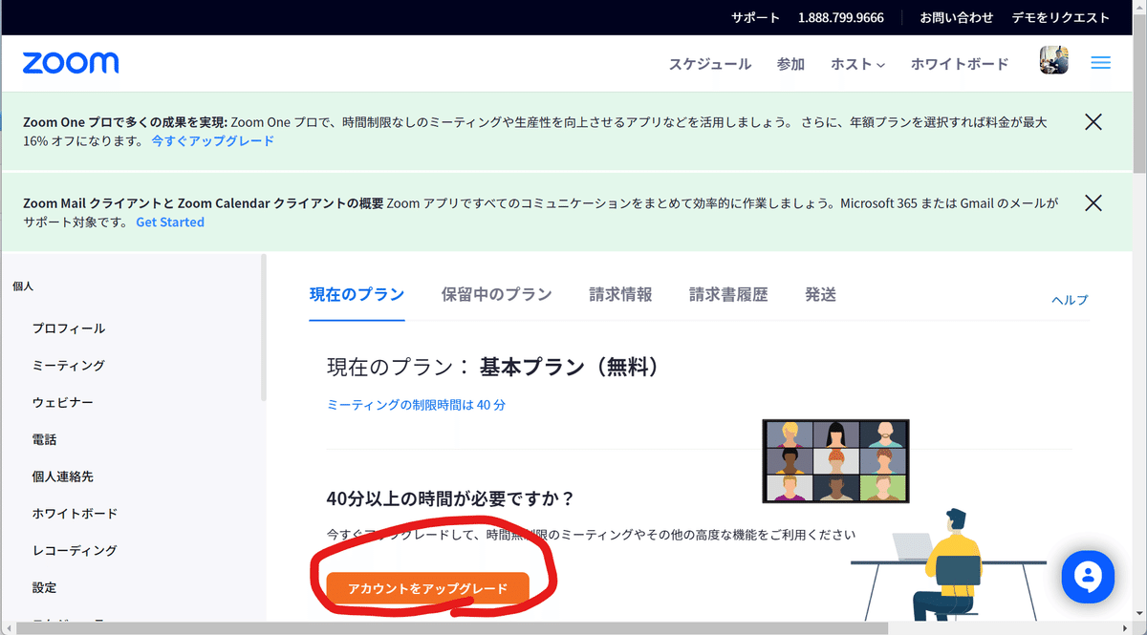Open ホワイトボード in the top navigation
This screenshot has height=635, width=1147.
(x=960, y=64)
